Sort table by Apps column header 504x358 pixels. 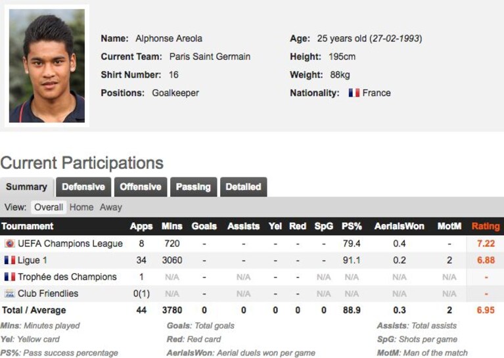[141, 226]
